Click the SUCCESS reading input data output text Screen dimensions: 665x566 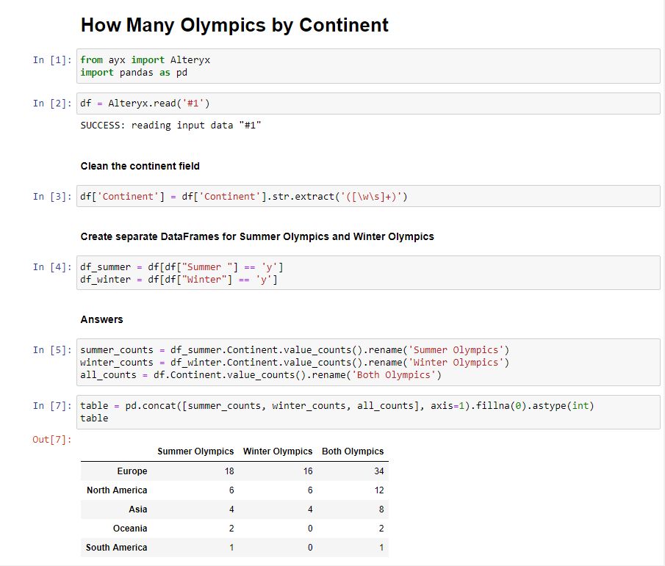(170, 126)
